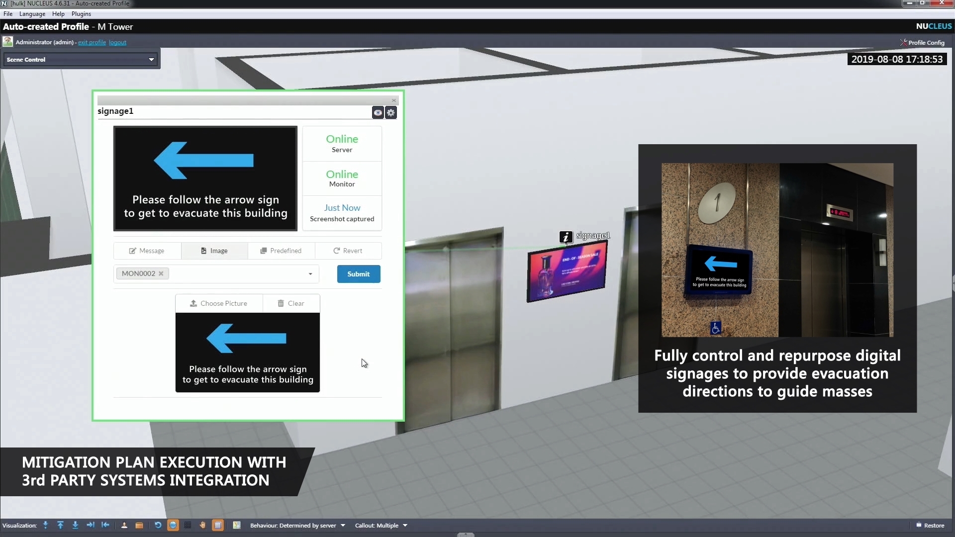
Task: Open the File menu
Action: 8,14
